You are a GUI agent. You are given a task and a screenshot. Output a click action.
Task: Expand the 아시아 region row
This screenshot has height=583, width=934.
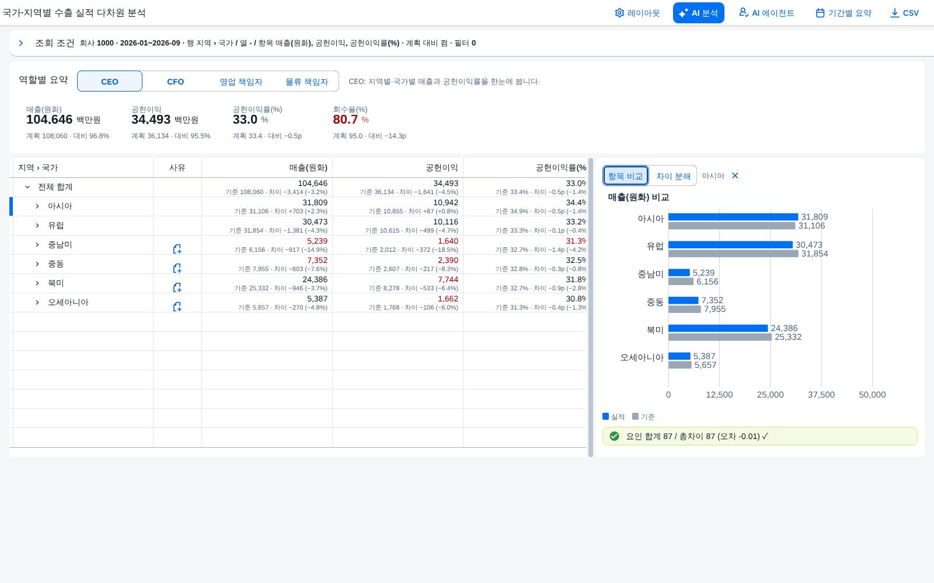pos(37,206)
